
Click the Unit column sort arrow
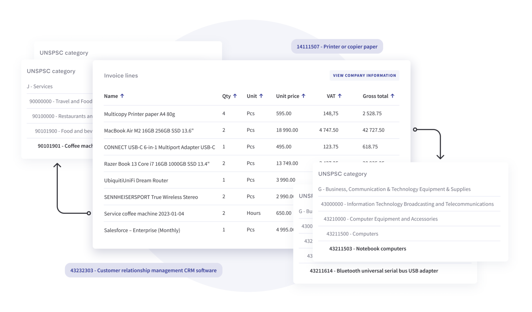click(261, 96)
